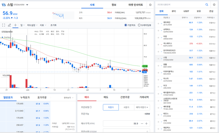
Task: Activate the crosshair plus tool
Action: point(15,25)
